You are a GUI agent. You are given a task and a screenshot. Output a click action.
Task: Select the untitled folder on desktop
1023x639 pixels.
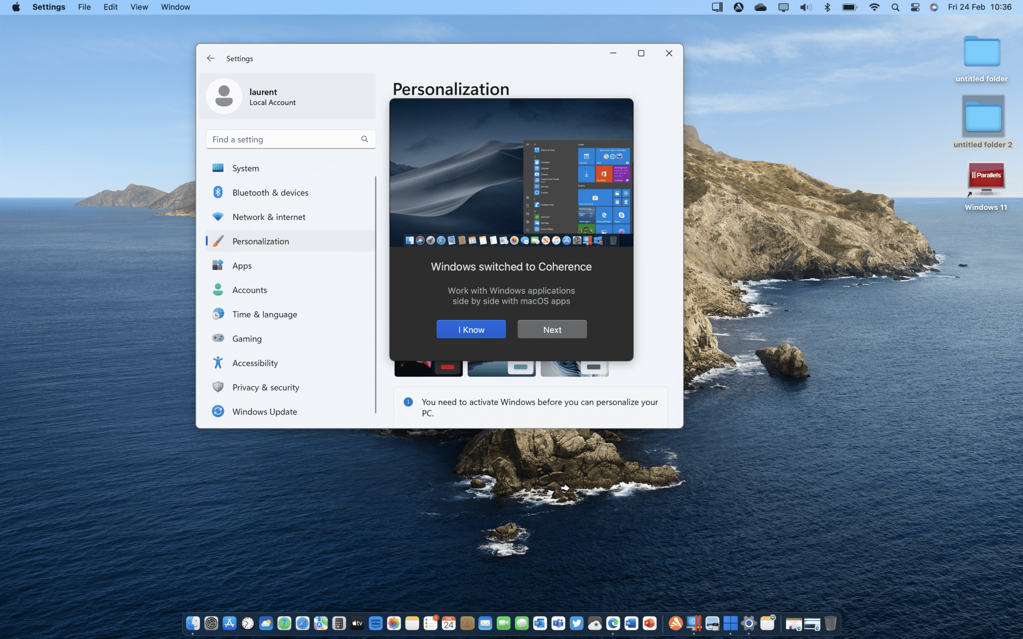click(982, 58)
